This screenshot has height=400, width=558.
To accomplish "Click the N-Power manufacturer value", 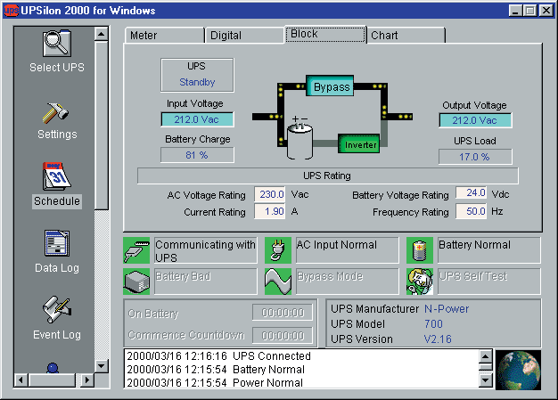I will 447,308.
